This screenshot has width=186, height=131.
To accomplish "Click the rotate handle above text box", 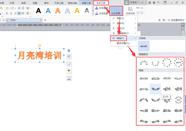I will pyautogui.click(x=39, y=46).
